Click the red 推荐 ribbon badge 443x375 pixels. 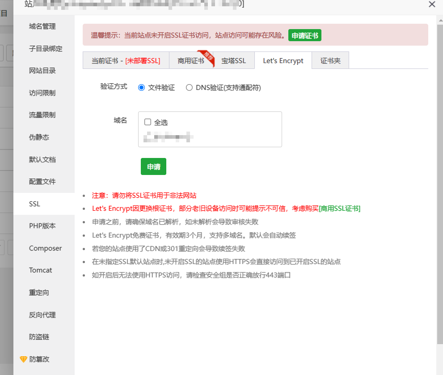207,57
